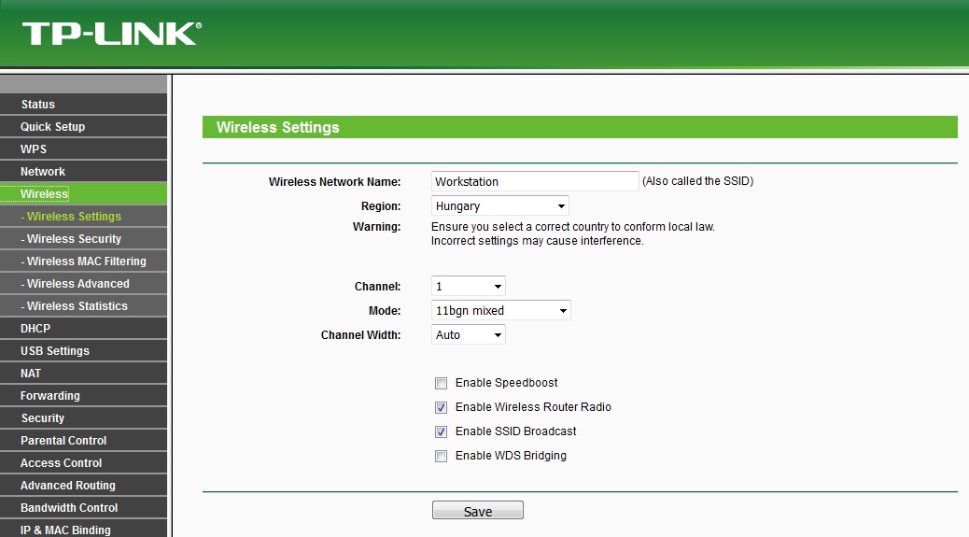Image resolution: width=969 pixels, height=537 pixels.
Task: Enable the Speedboost checkbox
Action: (441, 383)
